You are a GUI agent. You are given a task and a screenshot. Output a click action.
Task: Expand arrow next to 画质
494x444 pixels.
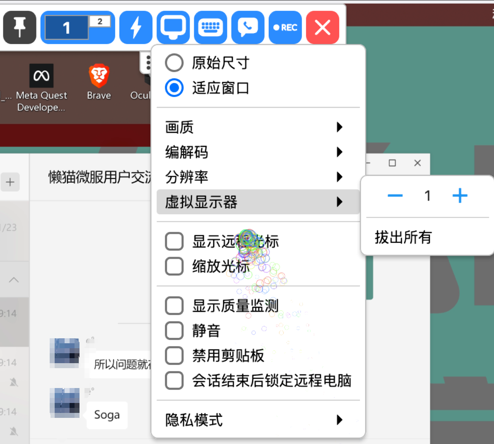[339, 127]
